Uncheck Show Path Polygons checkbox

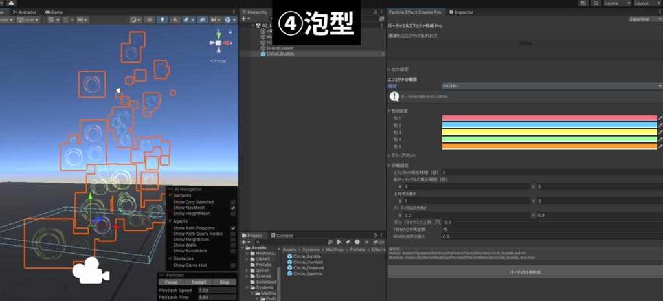[233, 229]
